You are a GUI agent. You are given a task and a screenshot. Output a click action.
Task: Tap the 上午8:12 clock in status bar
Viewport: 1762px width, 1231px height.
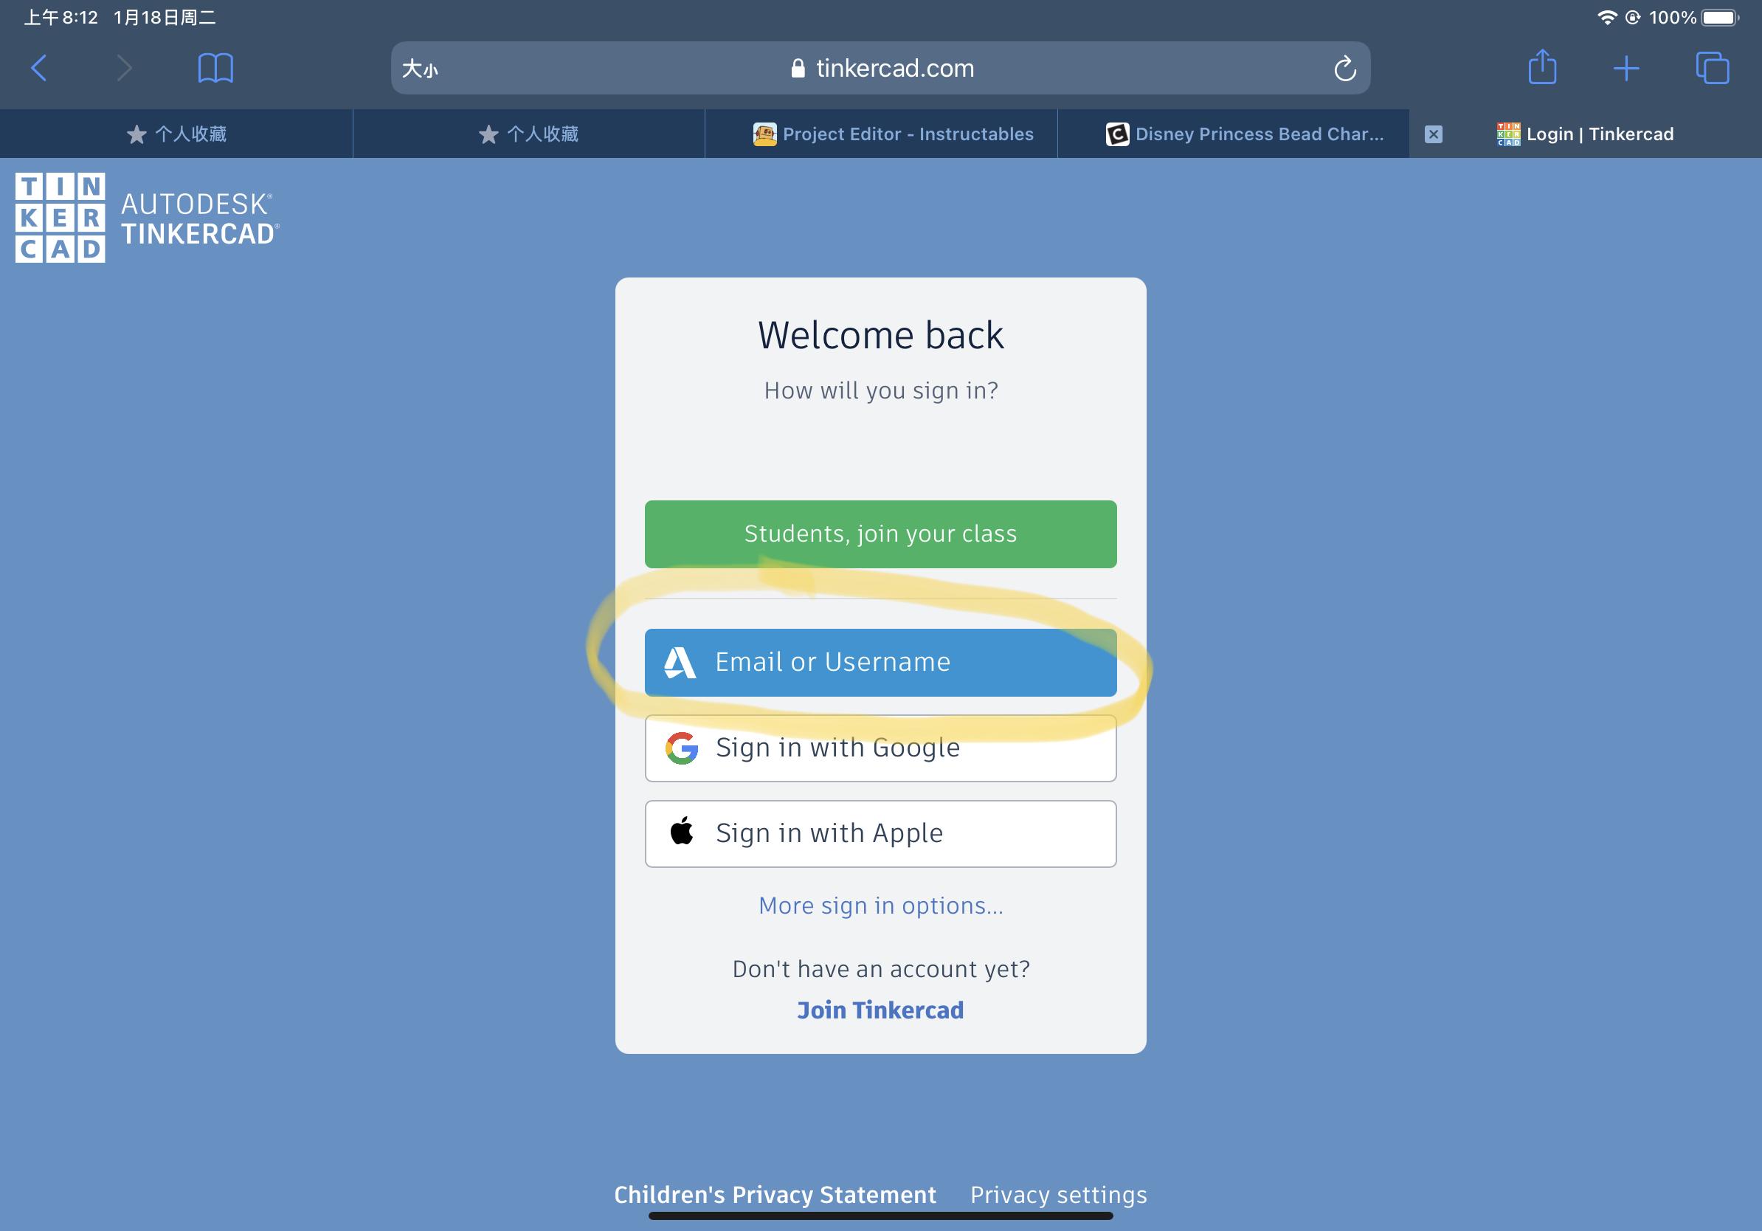(x=61, y=18)
